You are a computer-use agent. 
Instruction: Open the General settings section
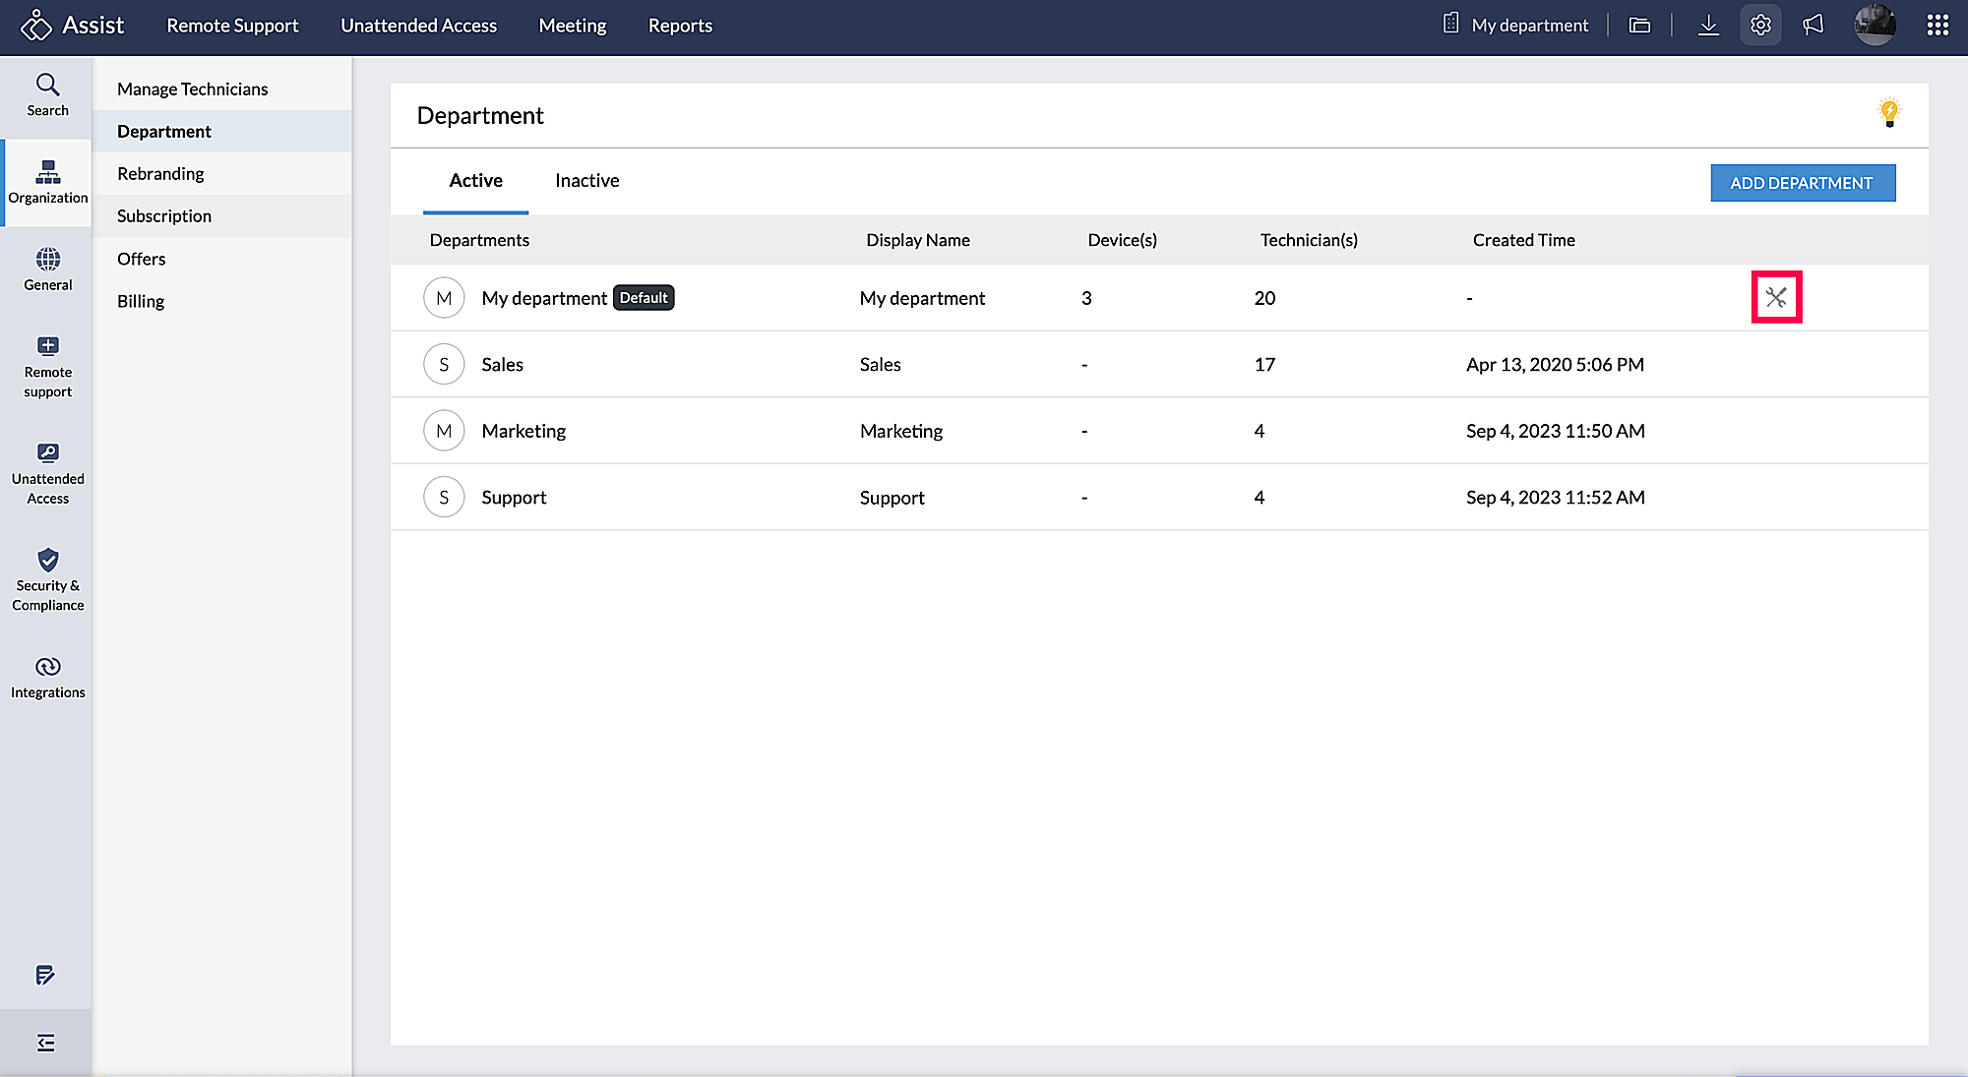point(46,269)
